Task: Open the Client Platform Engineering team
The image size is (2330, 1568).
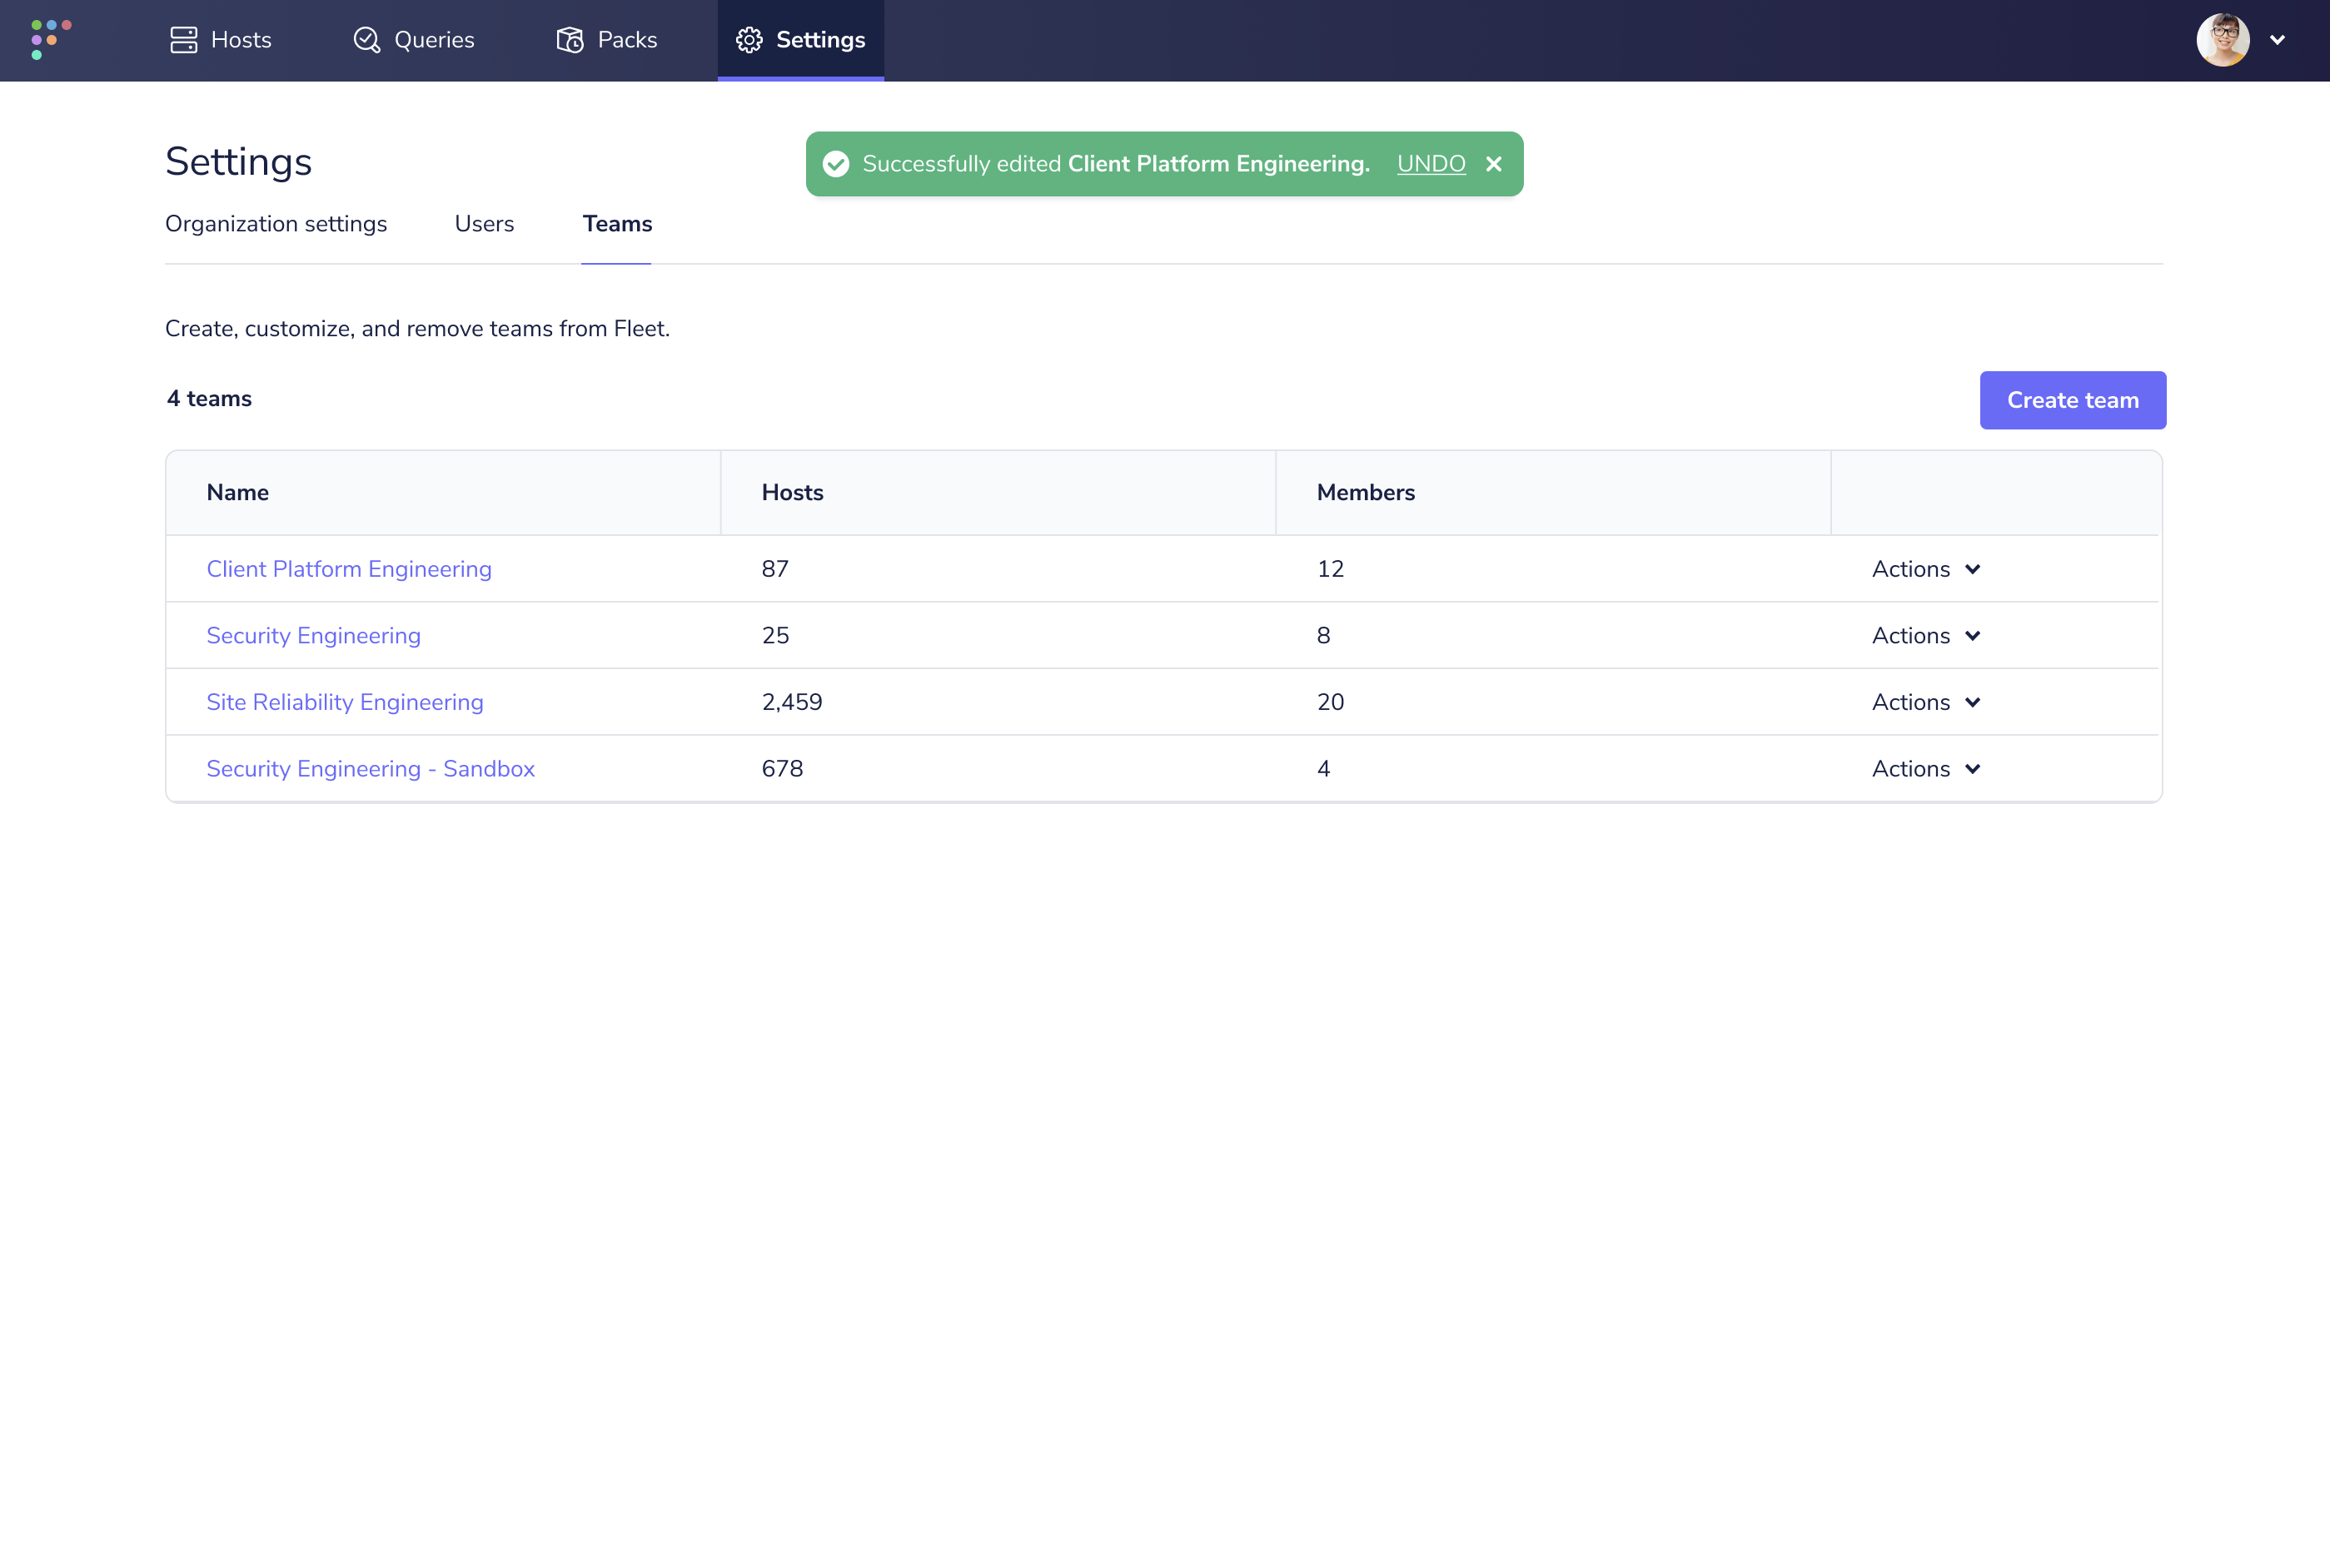Action: (x=349, y=568)
